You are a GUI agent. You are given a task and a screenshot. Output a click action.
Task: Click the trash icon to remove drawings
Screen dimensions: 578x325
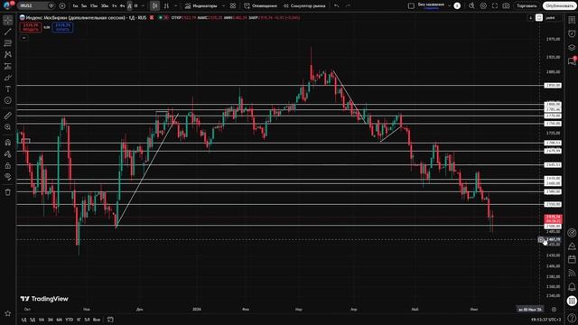pos(8,192)
